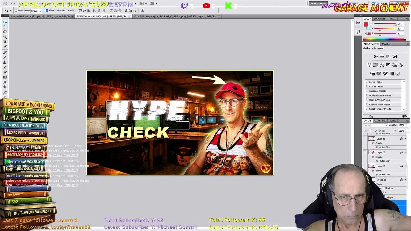411x231 pixels.
Task: Expand Channel Mixer Presets
Action: [366, 104]
